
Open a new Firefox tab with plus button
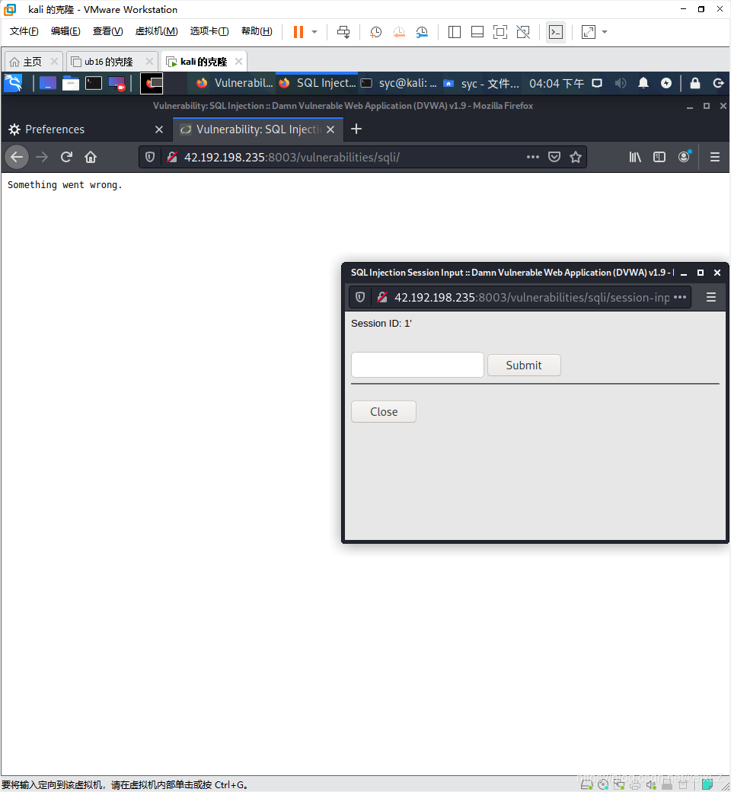coord(356,129)
